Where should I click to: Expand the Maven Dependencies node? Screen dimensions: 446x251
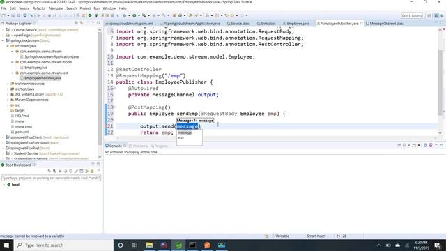pos(8,100)
